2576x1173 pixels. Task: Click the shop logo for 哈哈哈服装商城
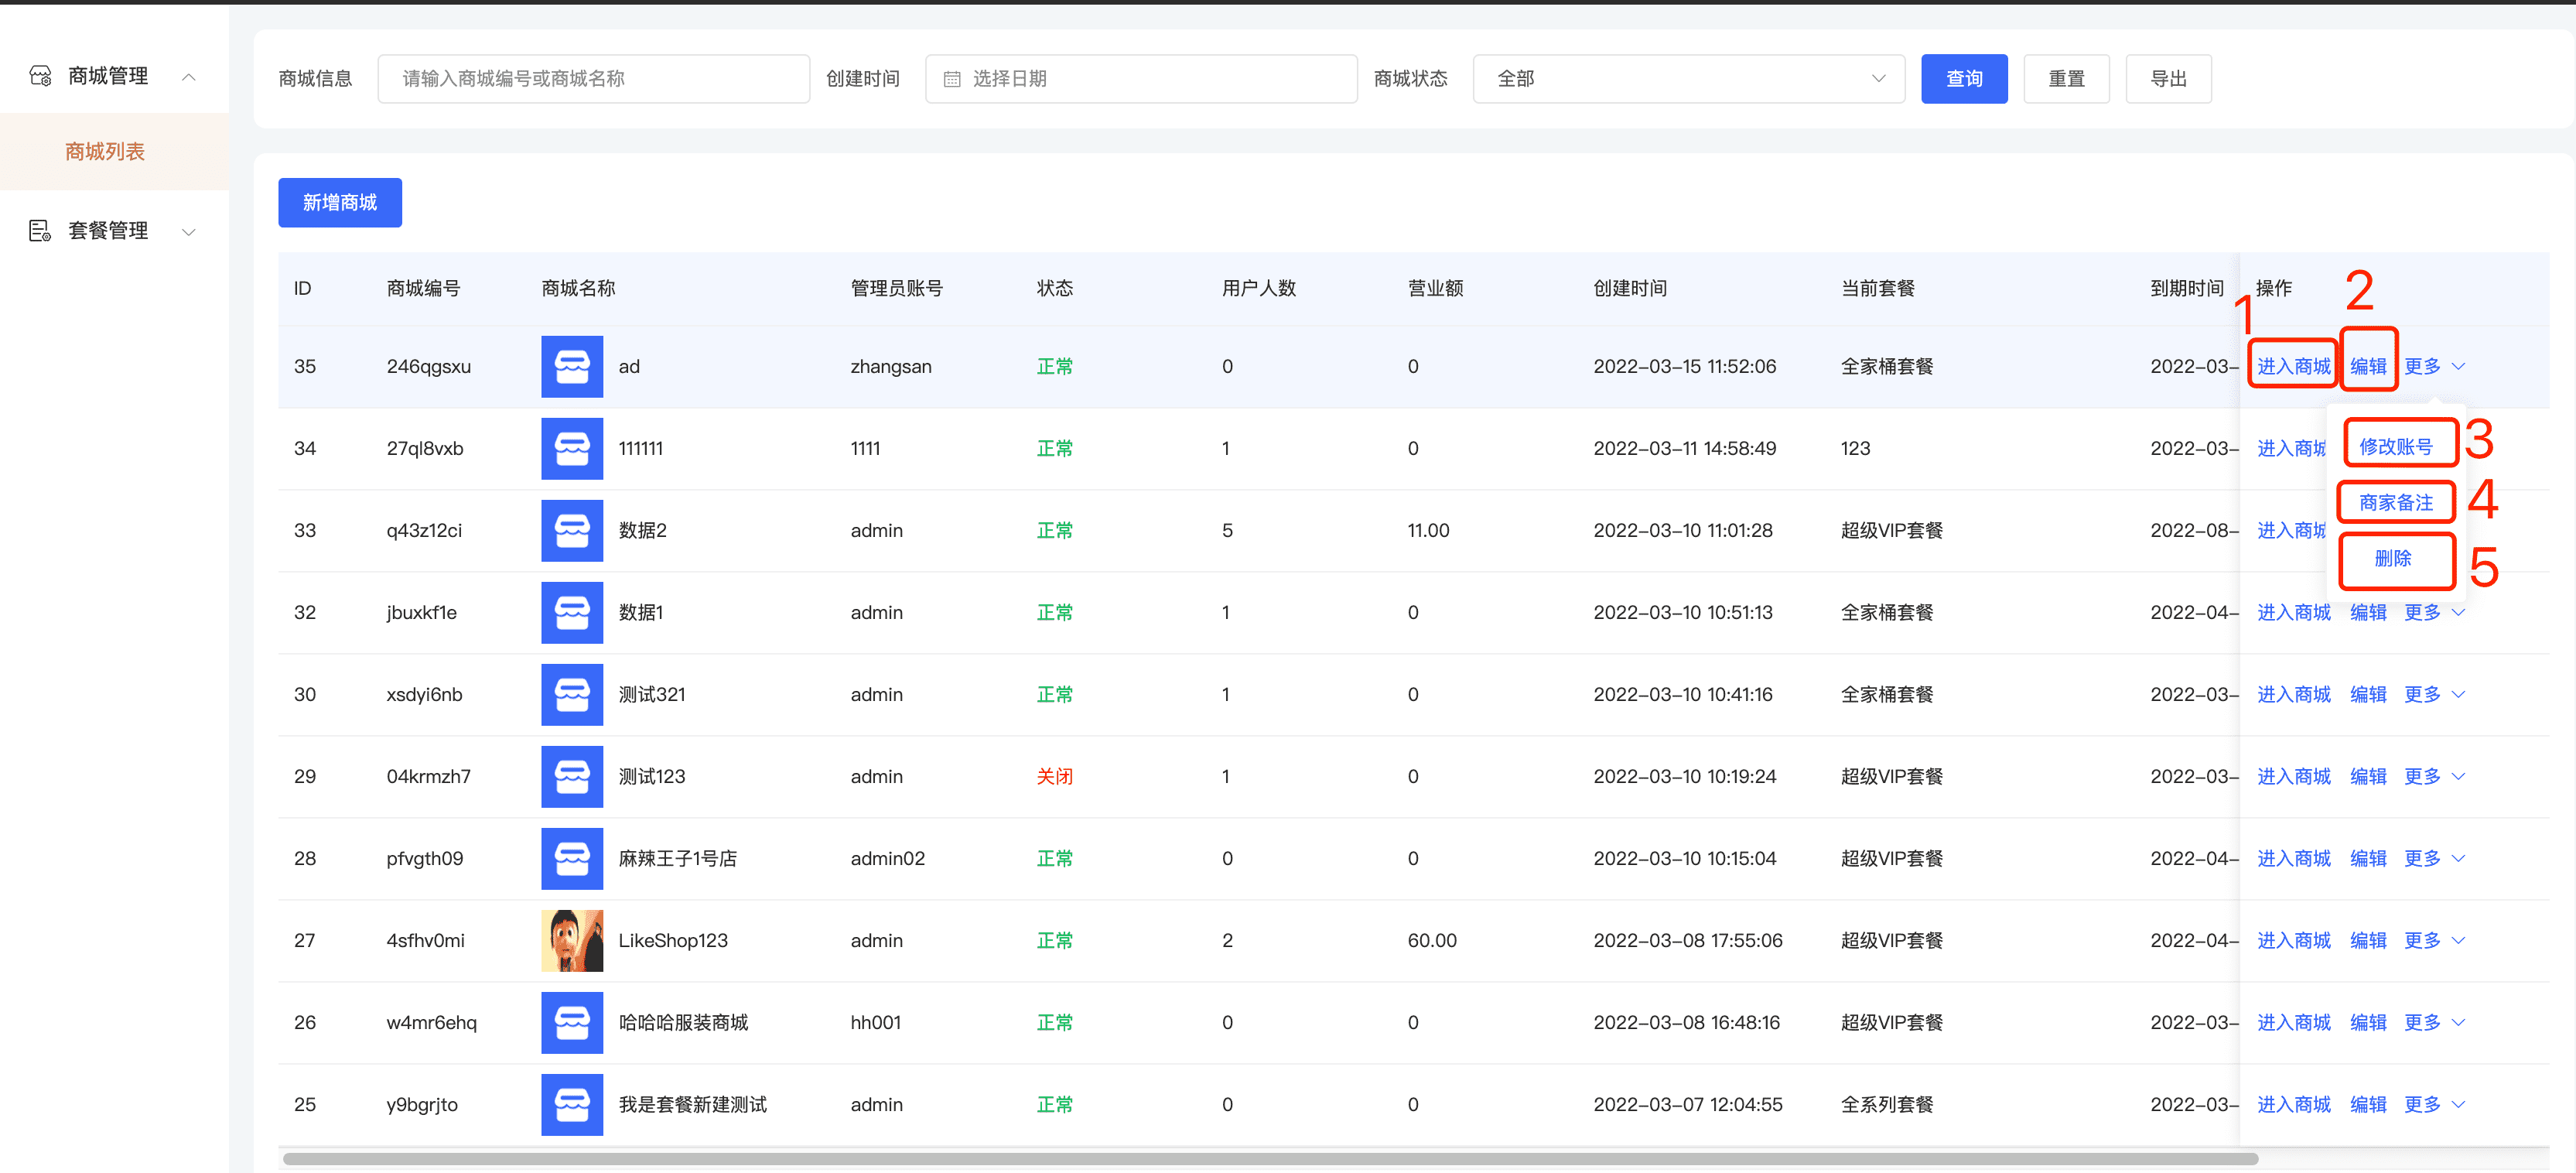[572, 1022]
